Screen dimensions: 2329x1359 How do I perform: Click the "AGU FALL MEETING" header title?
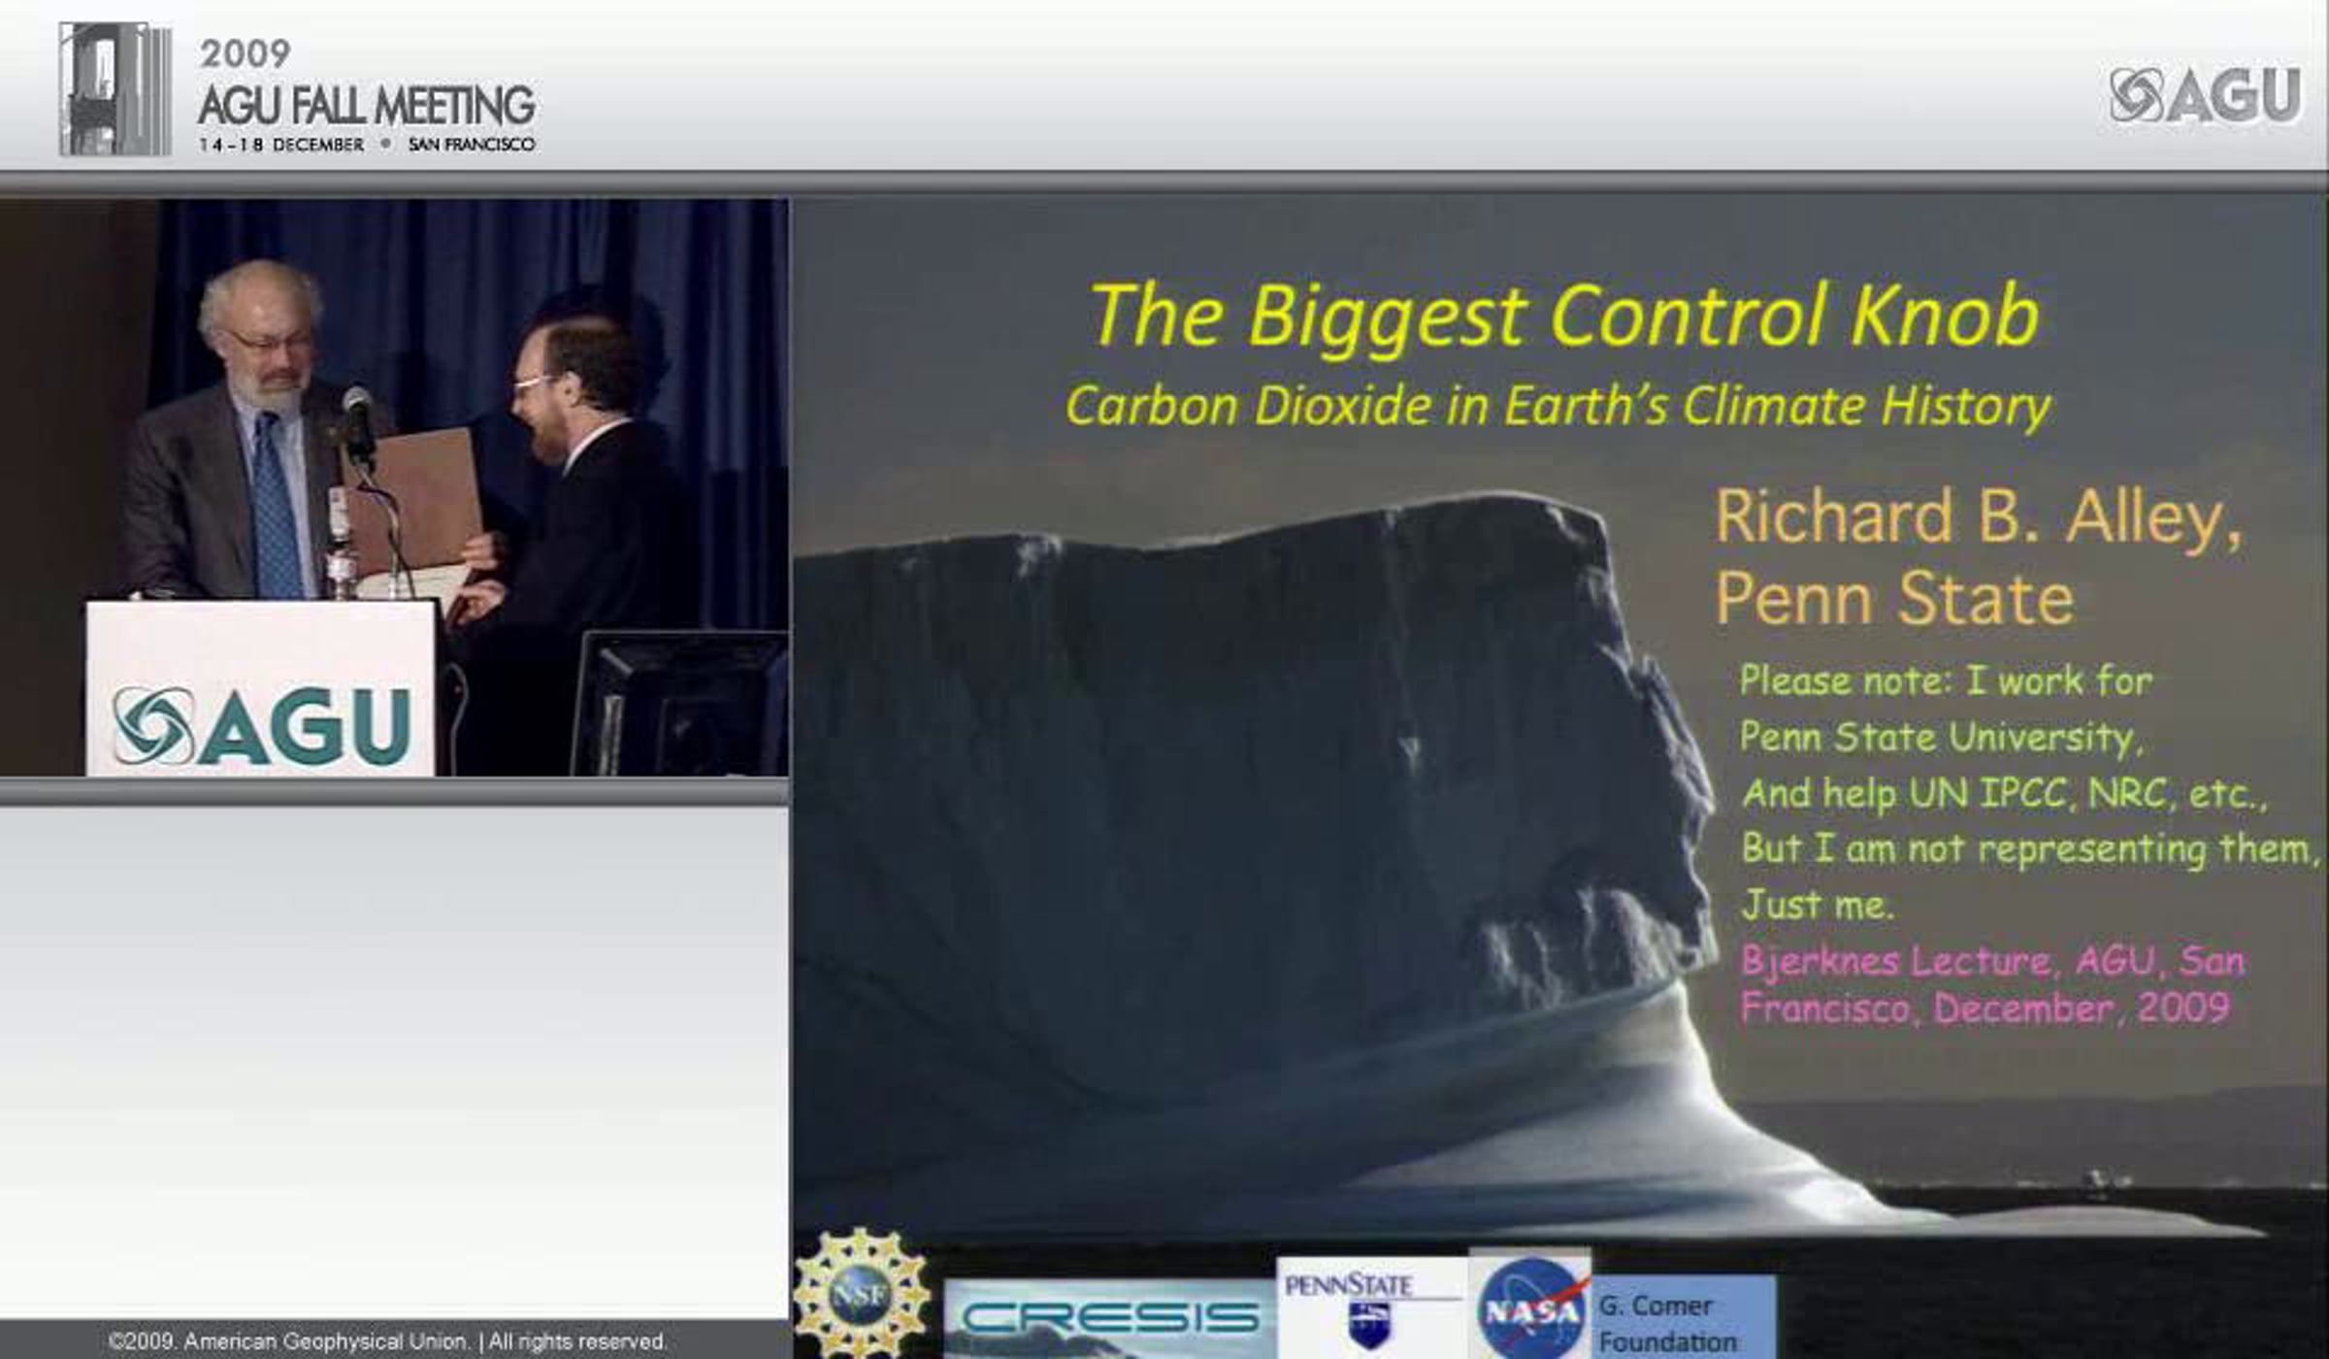click(x=367, y=105)
